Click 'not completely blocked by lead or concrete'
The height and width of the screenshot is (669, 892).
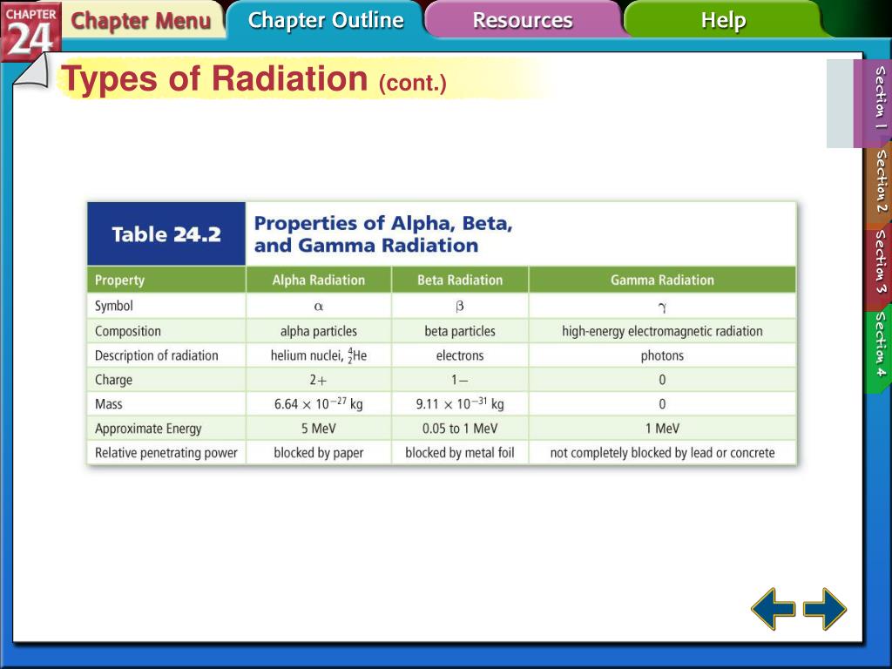(662, 453)
